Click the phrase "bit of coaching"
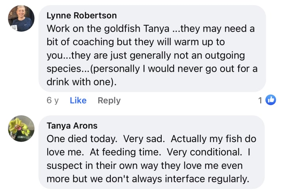The image size is (284, 191). (78, 42)
